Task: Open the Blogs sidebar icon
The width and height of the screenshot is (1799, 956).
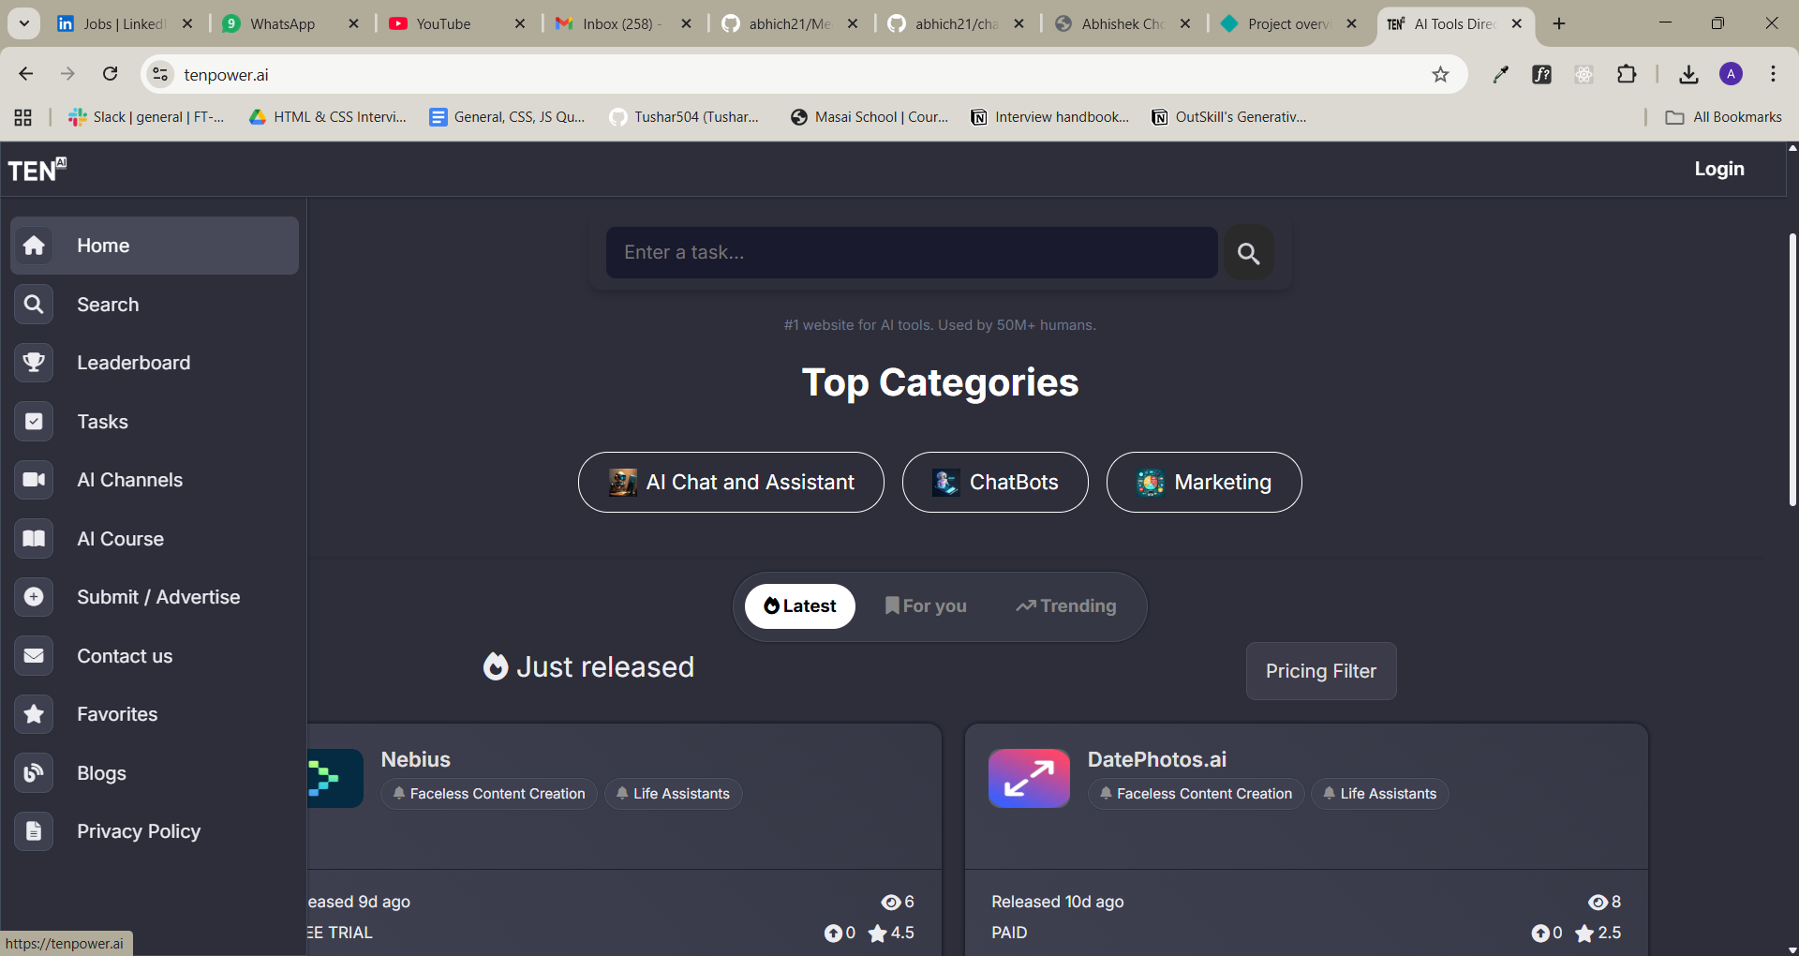Action: 34,773
